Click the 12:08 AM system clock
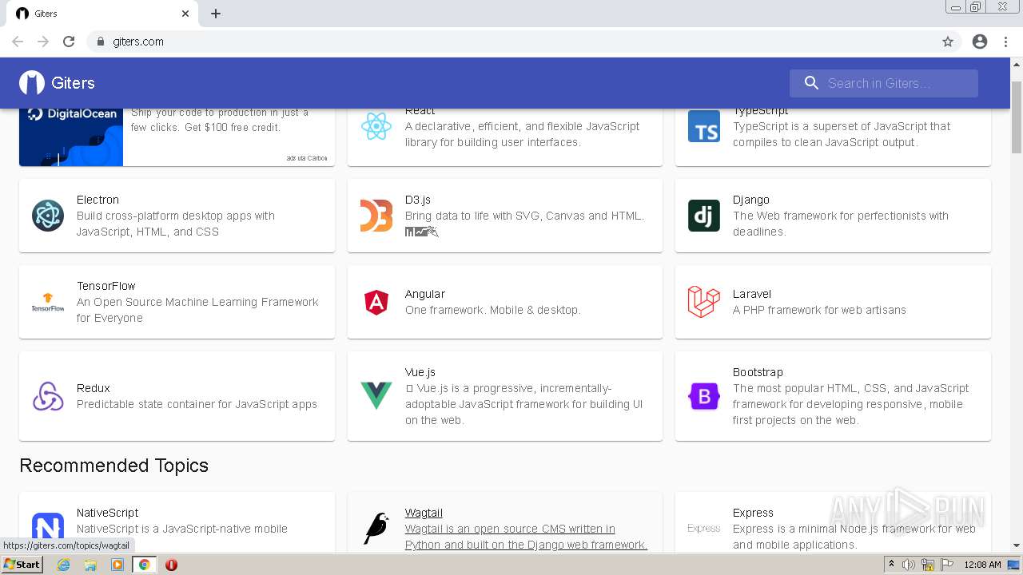Viewport: 1023px width, 575px height. coord(983,565)
